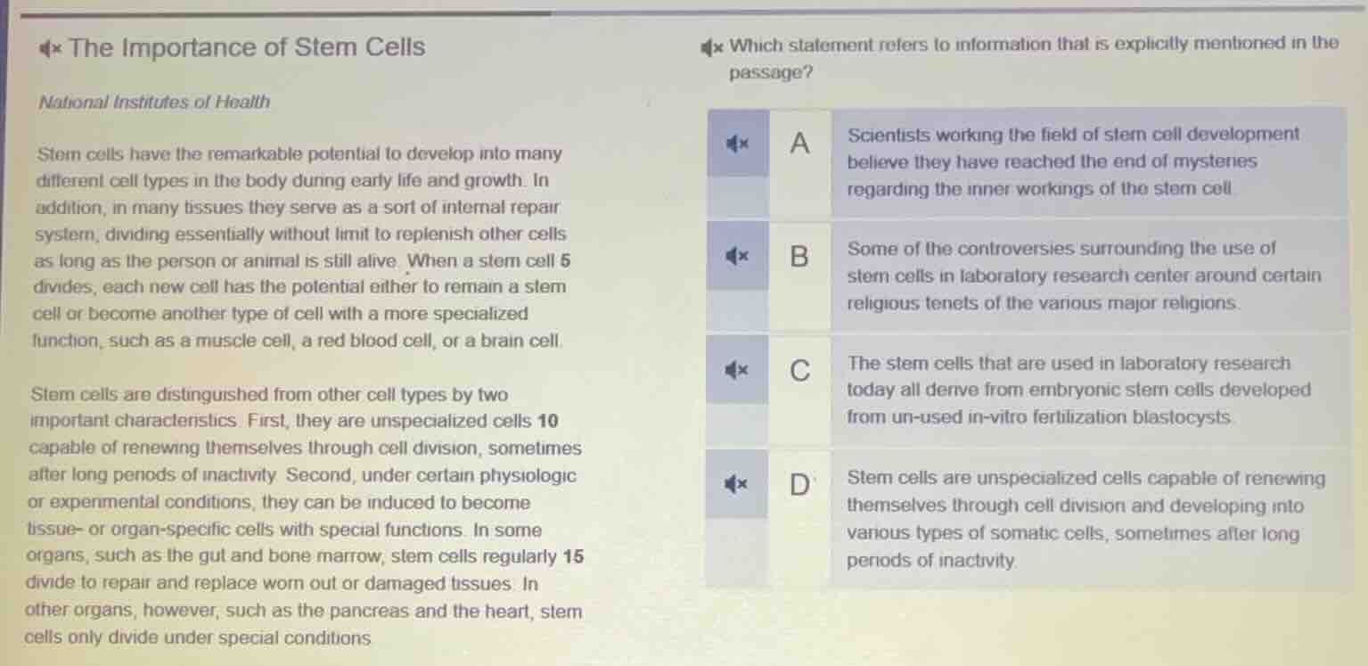This screenshot has width=1368, height=666.
Task: Select the statement about in-vitro fertilization blastocysts
Action: [x=1069, y=391]
